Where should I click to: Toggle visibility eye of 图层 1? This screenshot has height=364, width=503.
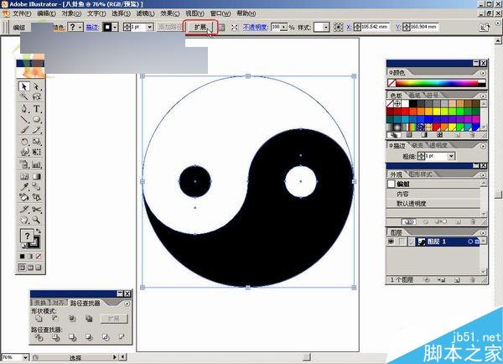point(392,242)
